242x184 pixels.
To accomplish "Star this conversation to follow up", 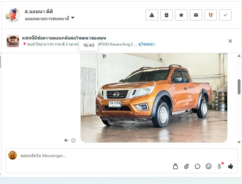I will pos(181,15).
